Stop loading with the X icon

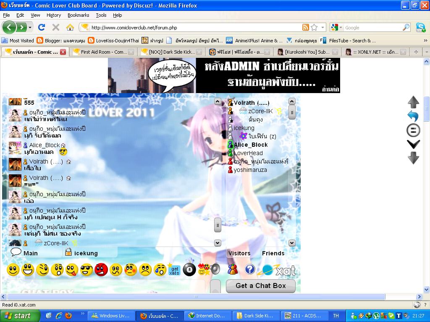(56, 27)
